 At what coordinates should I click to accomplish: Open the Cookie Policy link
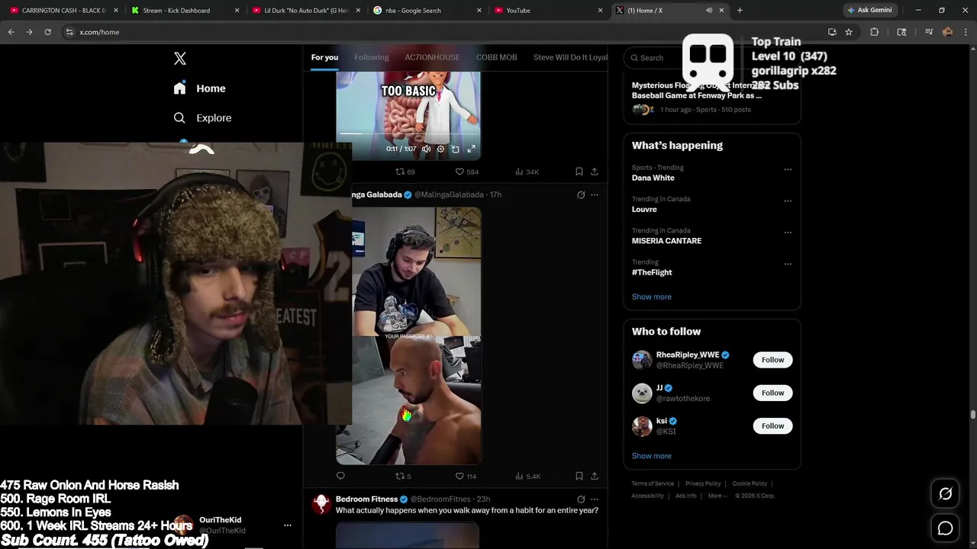click(x=750, y=483)
